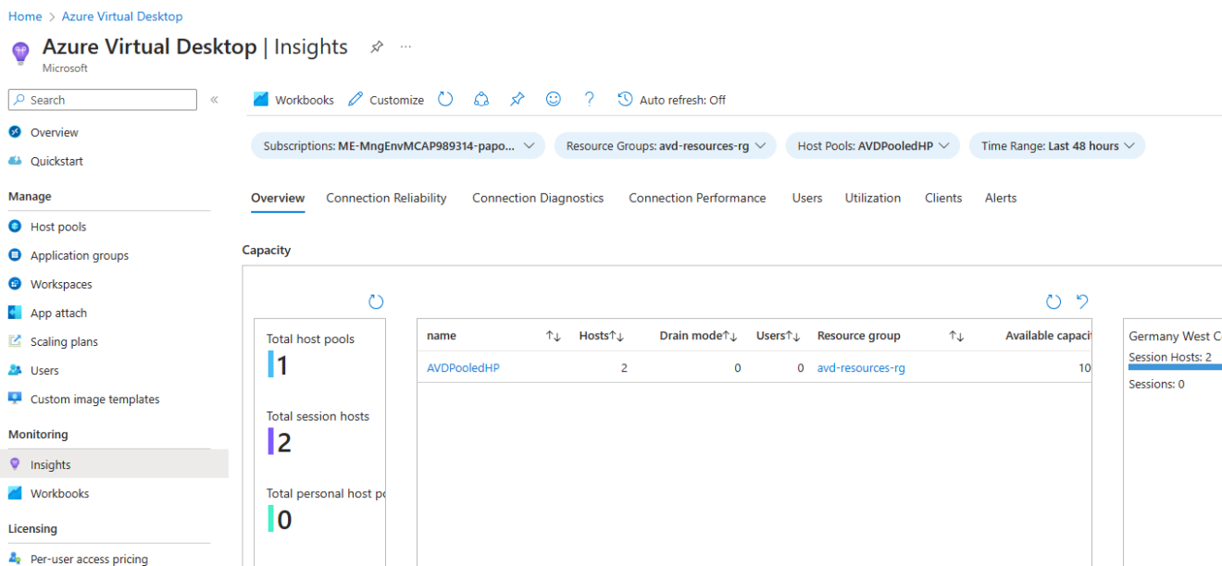Screen dimensions: 1222x566
Task: Send feedback via the smiley face icon
Action: point(553,99)
